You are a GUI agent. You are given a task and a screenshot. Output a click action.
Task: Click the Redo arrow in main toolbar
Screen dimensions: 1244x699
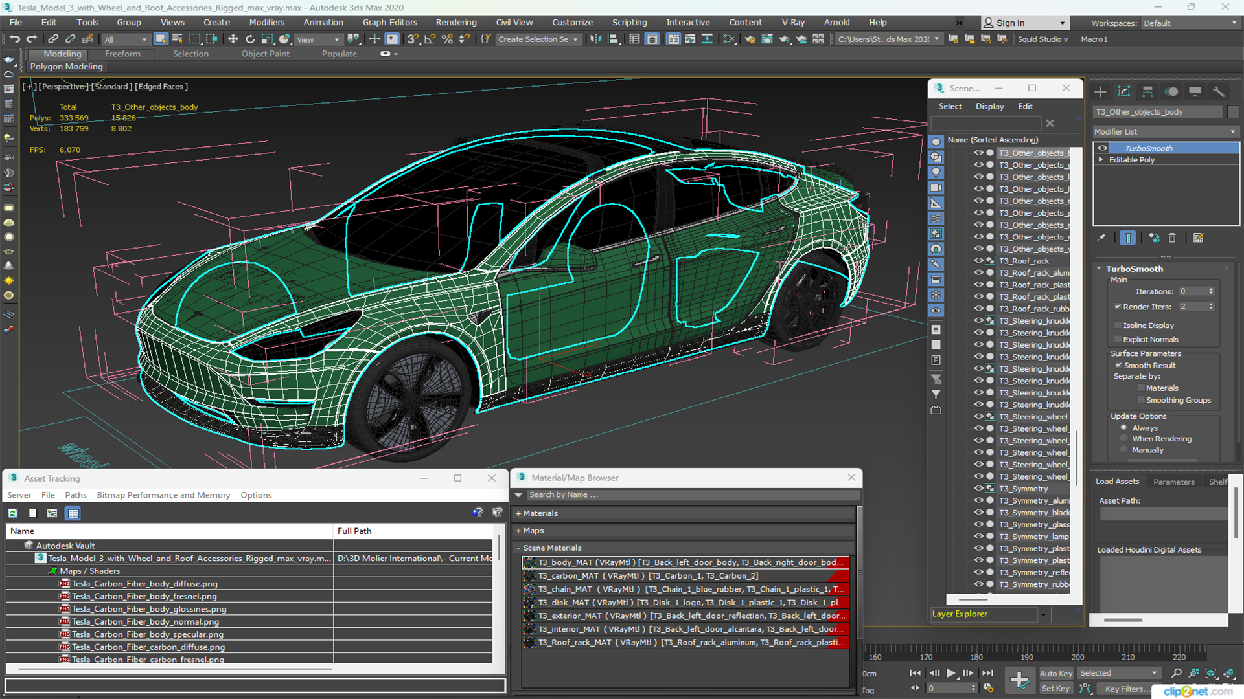click(31, 39)
